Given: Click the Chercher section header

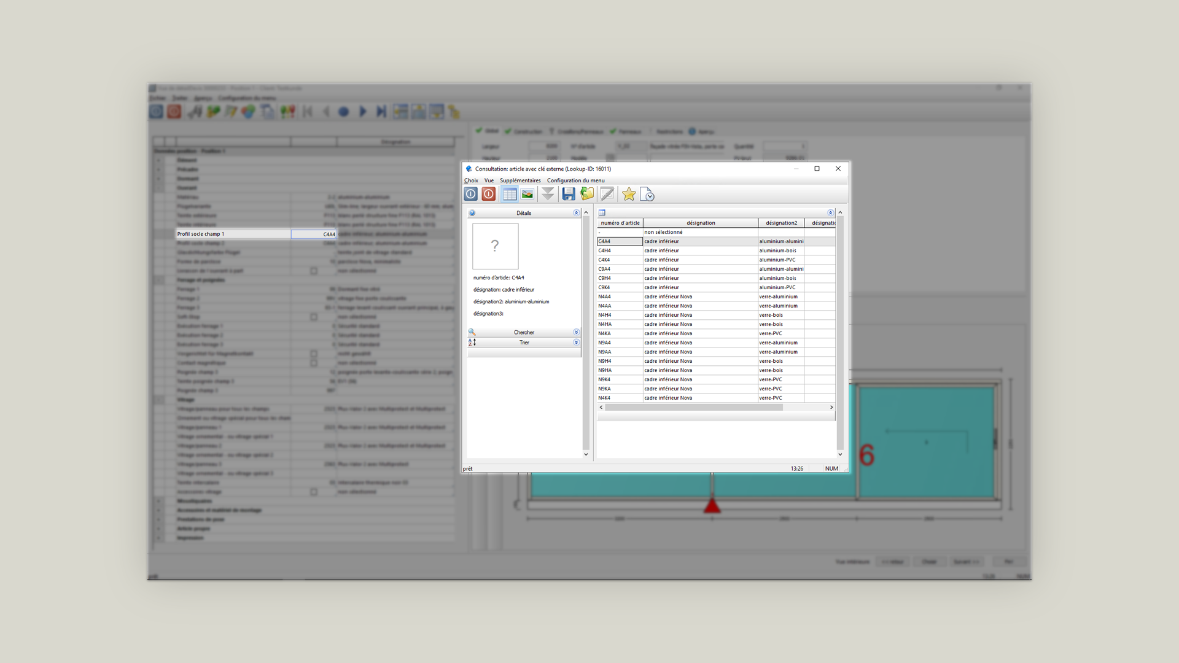Looking at the screenshot, I should (524, 332).
